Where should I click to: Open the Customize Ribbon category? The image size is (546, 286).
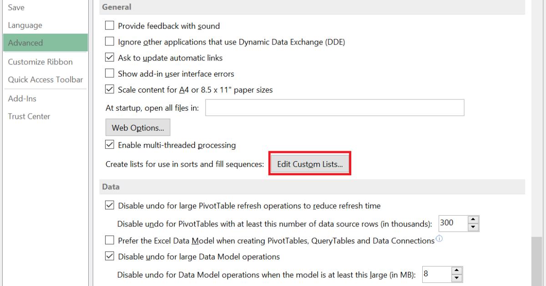tap(40, 62)
